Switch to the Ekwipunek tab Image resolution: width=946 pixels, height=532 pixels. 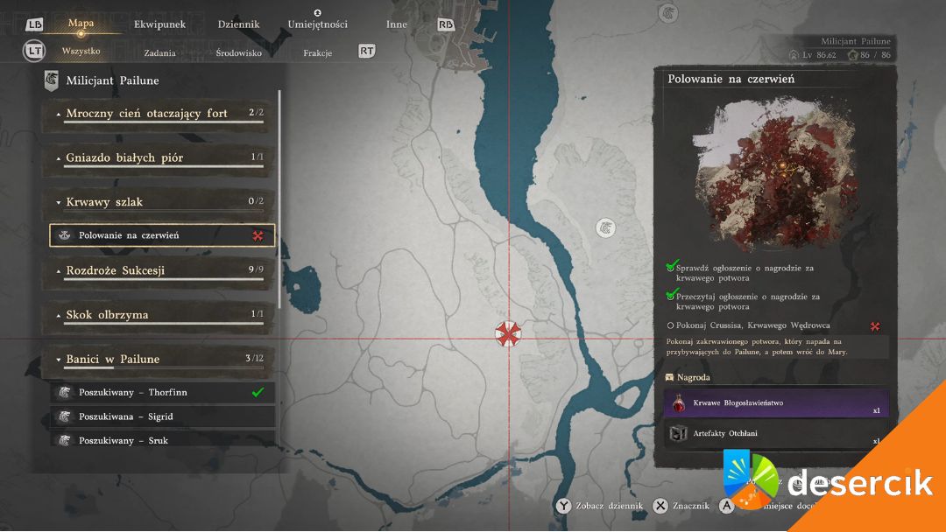tap(159, 24)
